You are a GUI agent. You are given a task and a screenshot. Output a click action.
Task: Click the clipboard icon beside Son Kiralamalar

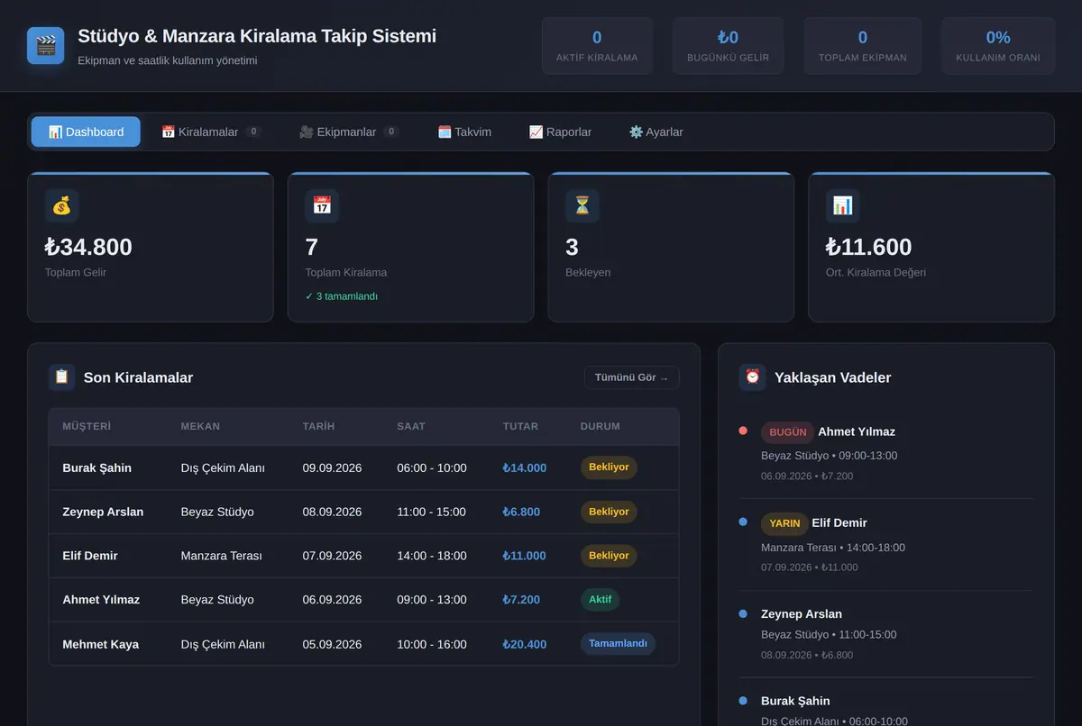[61, 377]
